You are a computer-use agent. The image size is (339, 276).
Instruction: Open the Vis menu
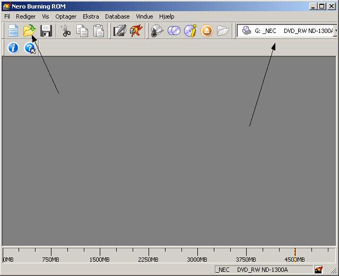pyautogui.click(x=46, y=16)
